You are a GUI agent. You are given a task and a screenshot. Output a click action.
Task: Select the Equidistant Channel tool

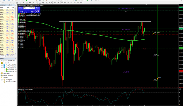pos(17,3)
